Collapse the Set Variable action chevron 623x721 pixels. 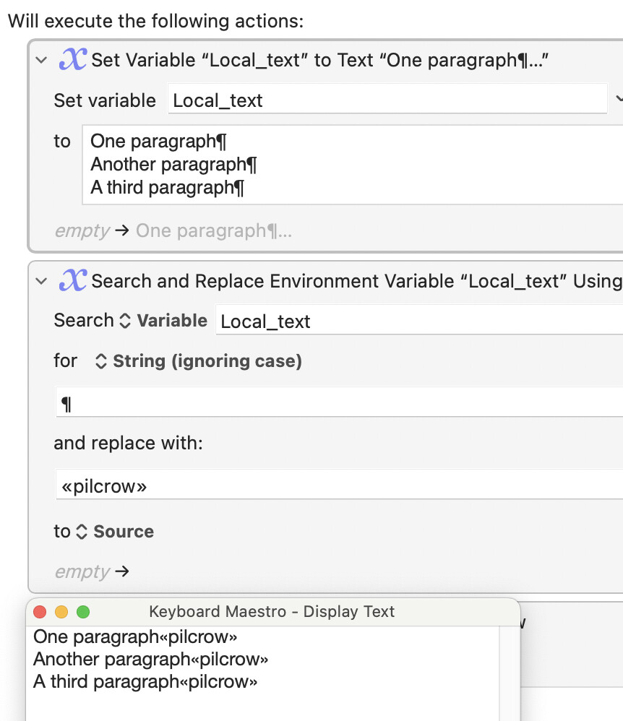[41, 60]
